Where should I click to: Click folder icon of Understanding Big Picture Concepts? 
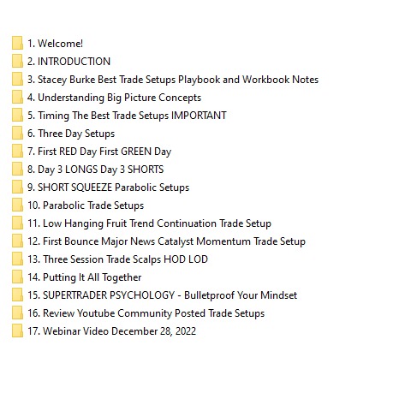point(17,97)
